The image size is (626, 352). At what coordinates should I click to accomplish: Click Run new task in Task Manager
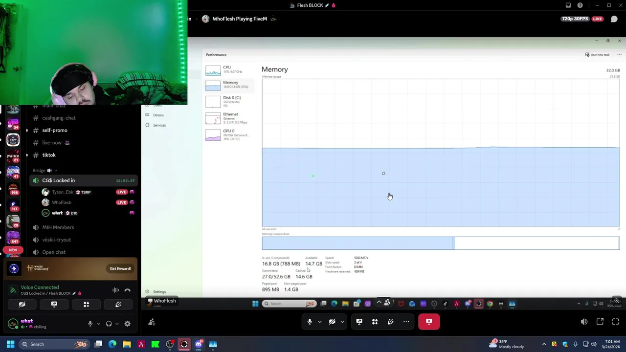coord(598,55)
